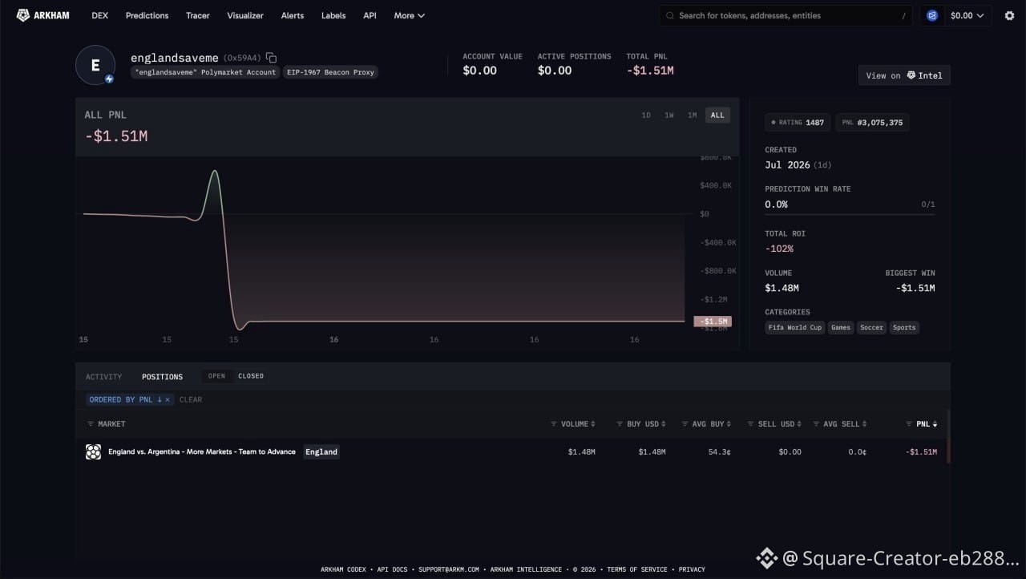Click the Market column filter icon

click(91, 423)
